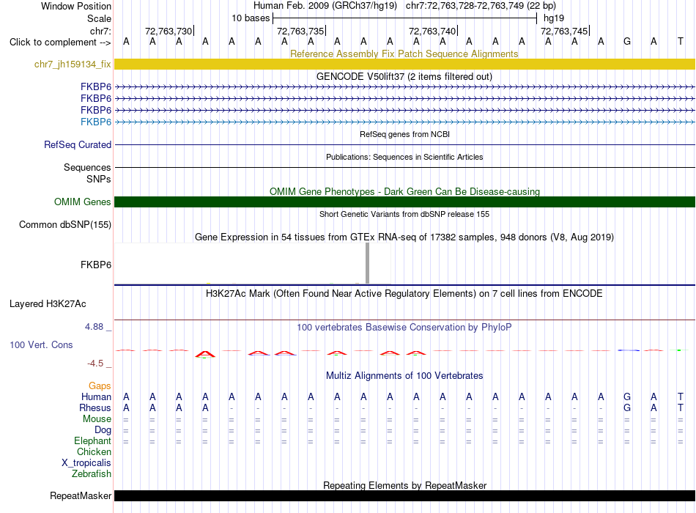Click 'Click to complement -->' to reverse bases
This screenshot has width=696, height=513.
click(x=60, y=43)
